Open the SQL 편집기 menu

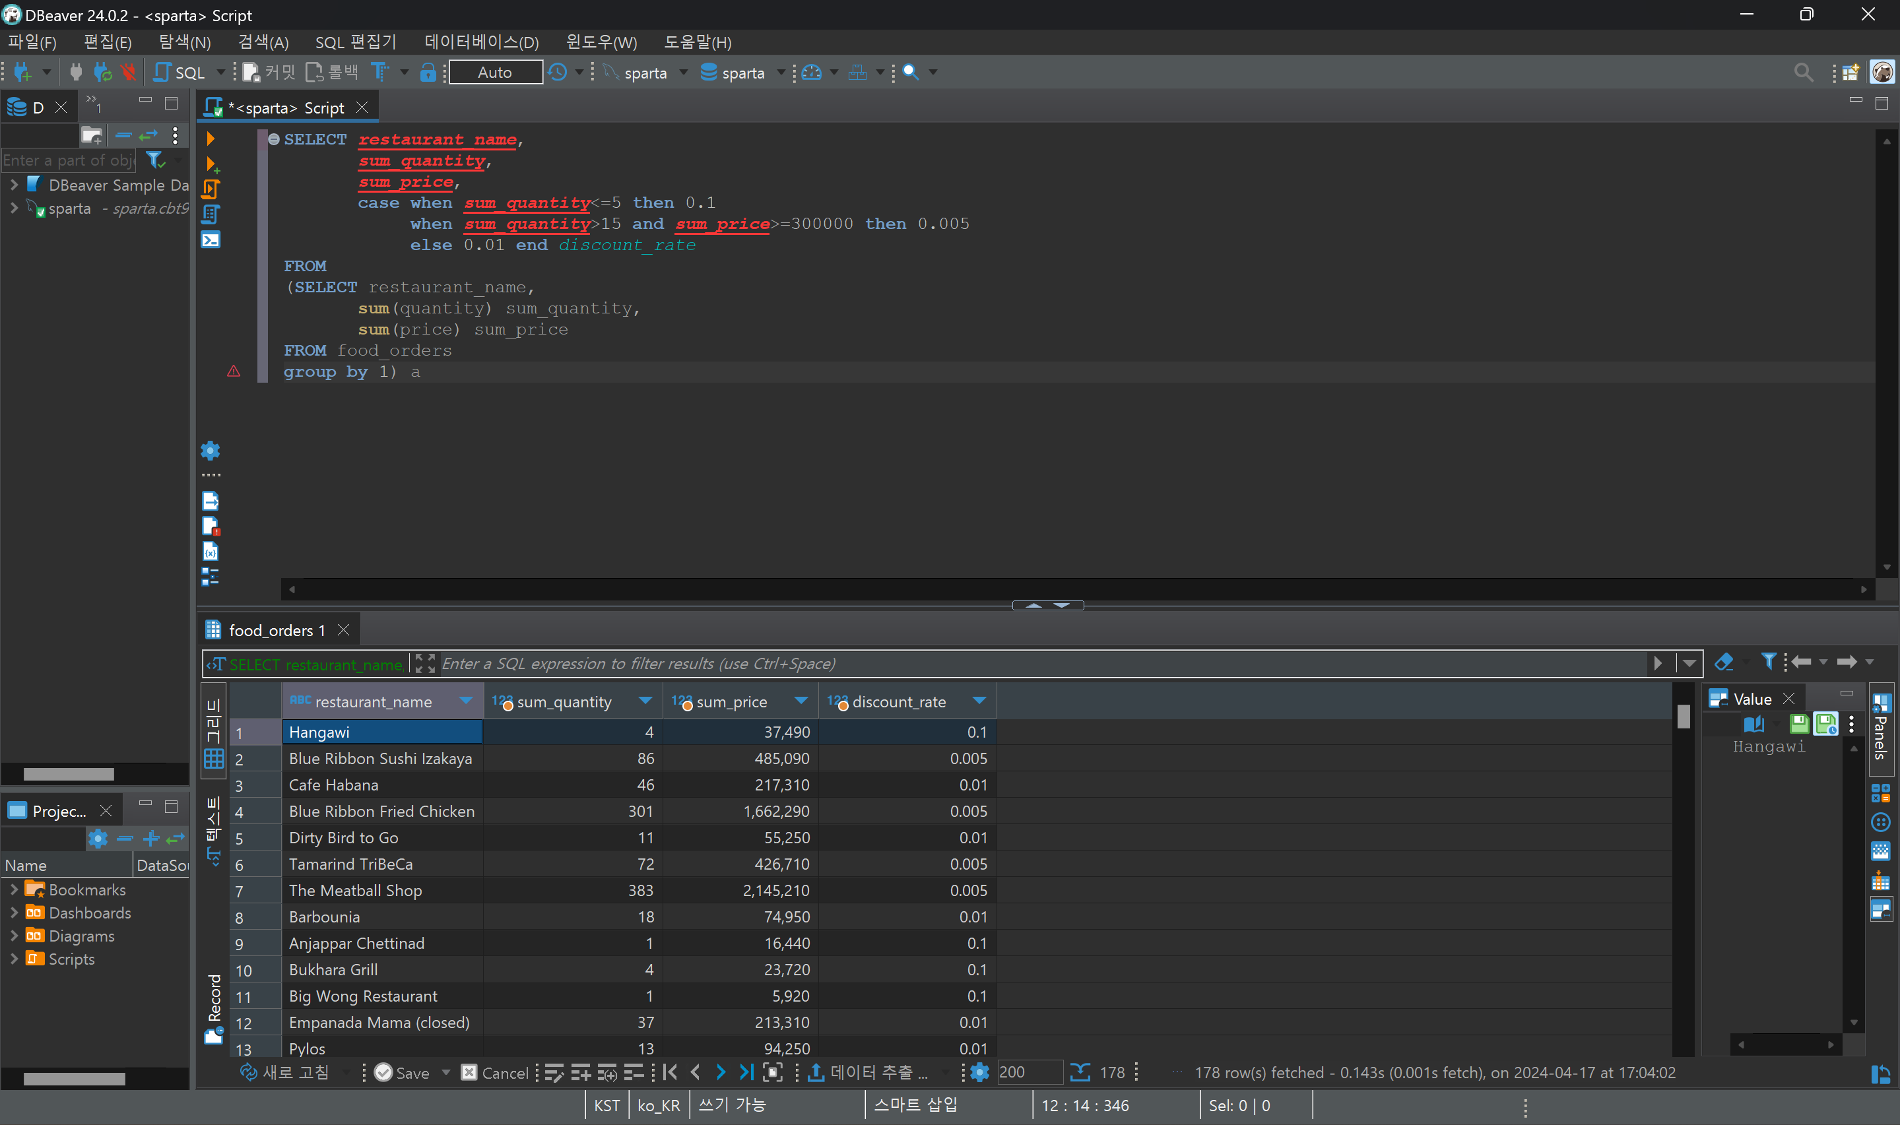click(356, 42)
